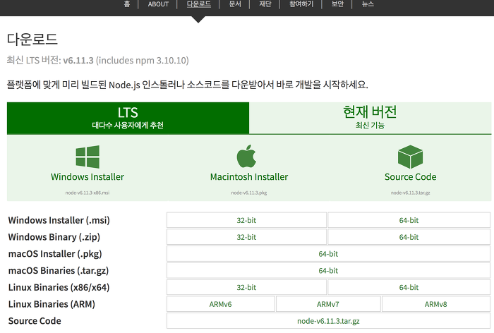Click the Linux Binaries (x86/x64) row label
This screenshot has width=494, height=333.
pyautogui.click(x=59, y=287)
